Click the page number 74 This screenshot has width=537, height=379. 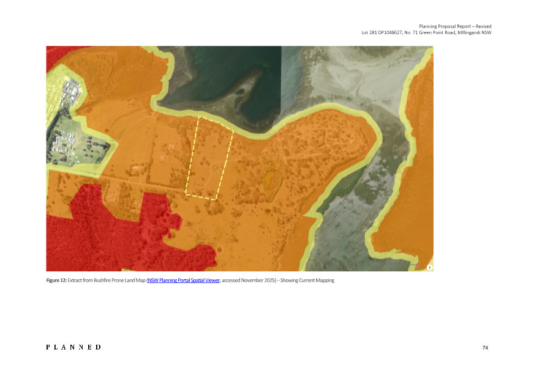coord(485,347)
